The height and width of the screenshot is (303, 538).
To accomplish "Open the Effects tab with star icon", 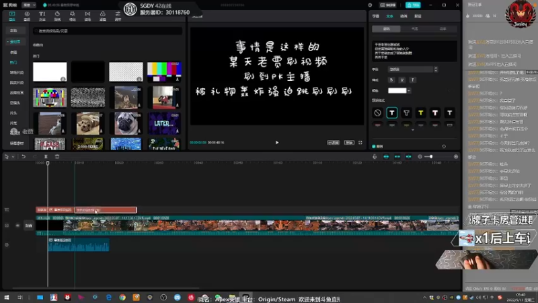I will click(73, 15).
